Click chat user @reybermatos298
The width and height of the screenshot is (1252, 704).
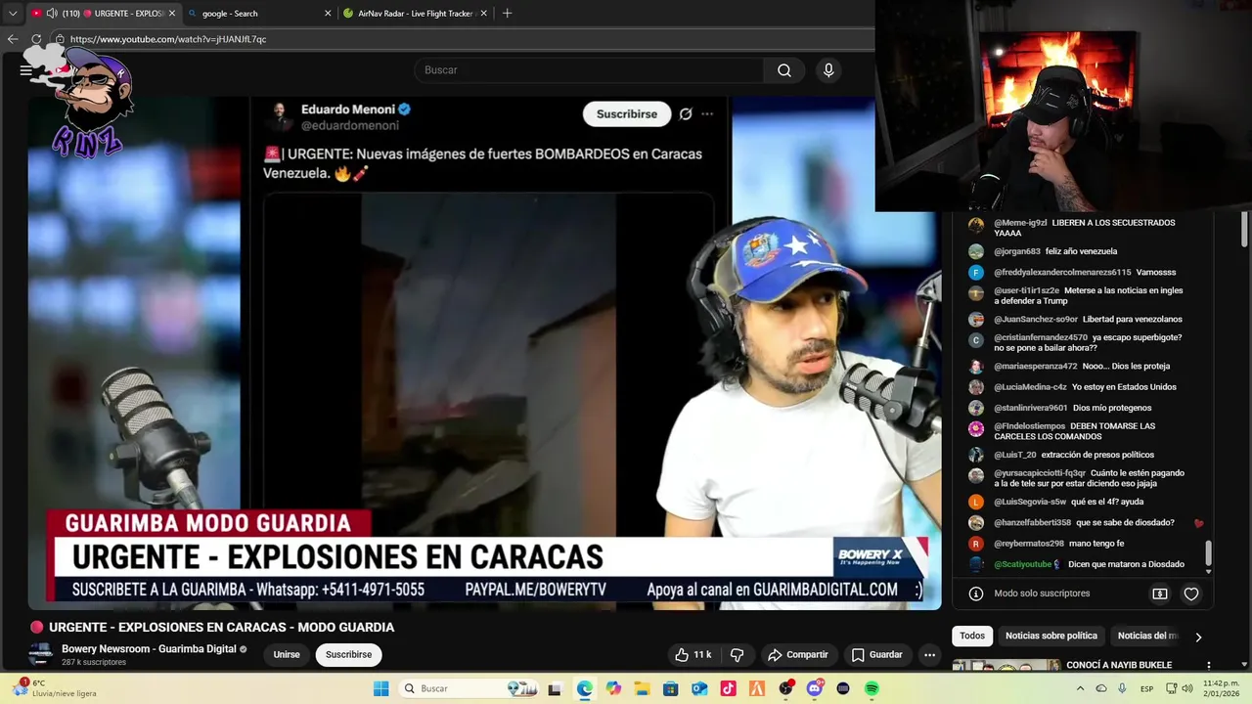(1029, 544)
